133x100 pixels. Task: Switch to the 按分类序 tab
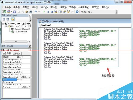(17, 54)
